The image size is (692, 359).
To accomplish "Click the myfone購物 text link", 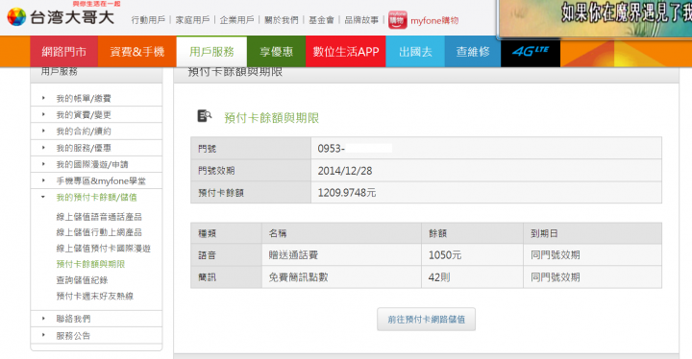I will (434, 21).
